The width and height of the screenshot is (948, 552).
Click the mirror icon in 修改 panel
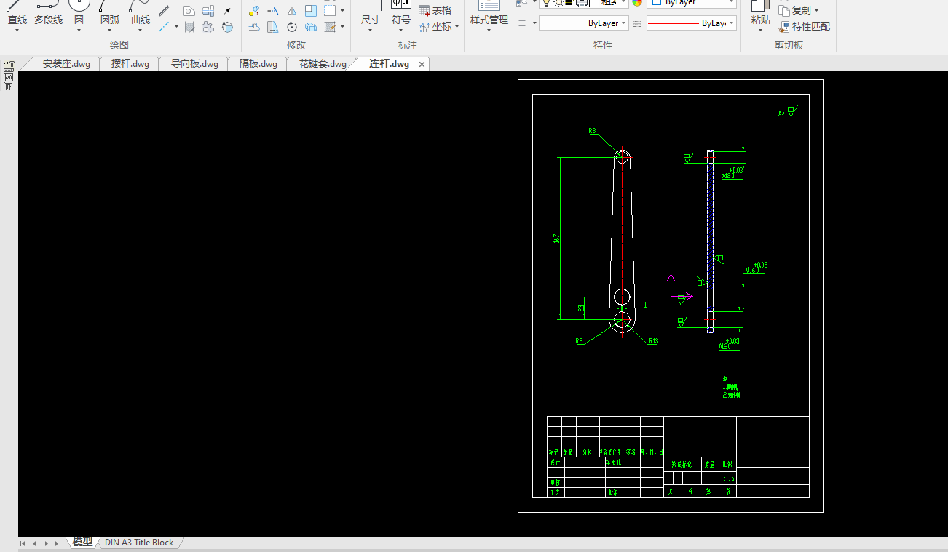(x=292, y=11)
